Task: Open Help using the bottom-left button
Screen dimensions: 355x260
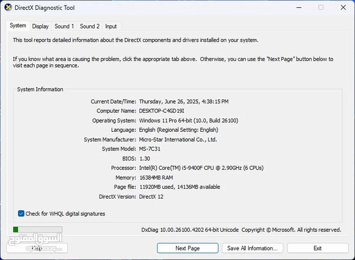Action: click(x=37, y=248)
